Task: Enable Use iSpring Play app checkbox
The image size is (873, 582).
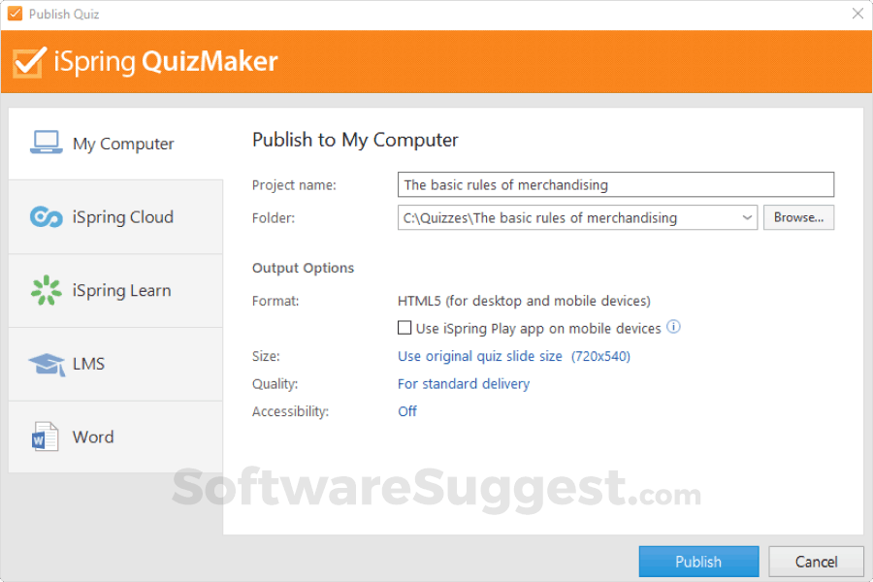Action: pyautogui.click(x=404, y=329)
